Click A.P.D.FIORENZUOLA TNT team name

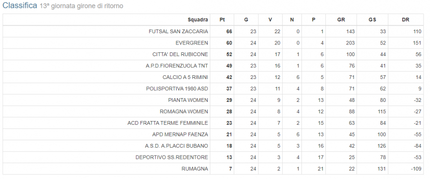tap(177, 66)
